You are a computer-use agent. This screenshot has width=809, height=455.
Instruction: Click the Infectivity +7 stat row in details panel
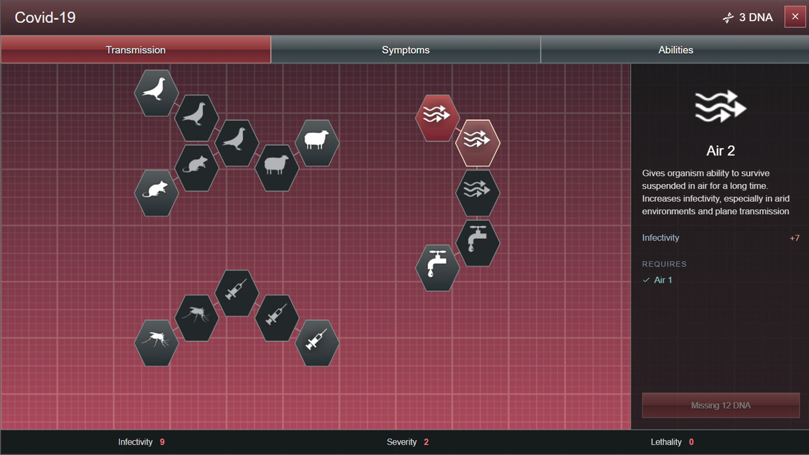point(721,238)
